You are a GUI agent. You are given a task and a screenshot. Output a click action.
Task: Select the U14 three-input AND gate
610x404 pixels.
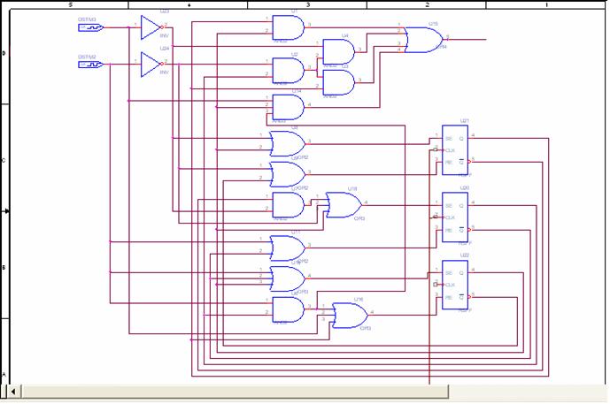289,107
